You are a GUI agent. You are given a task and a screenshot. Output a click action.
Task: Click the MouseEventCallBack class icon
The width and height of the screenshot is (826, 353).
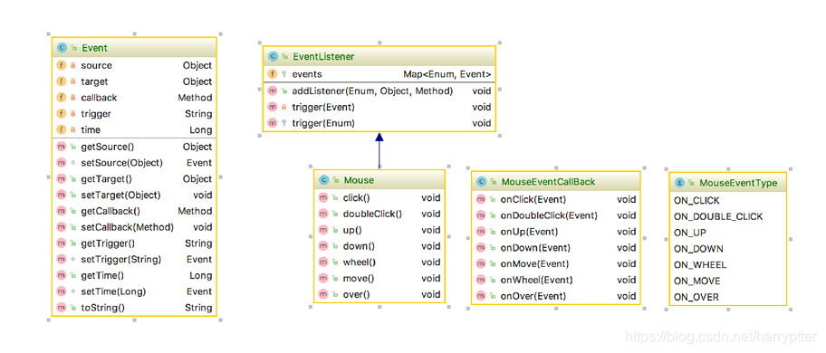click(481, 182)
